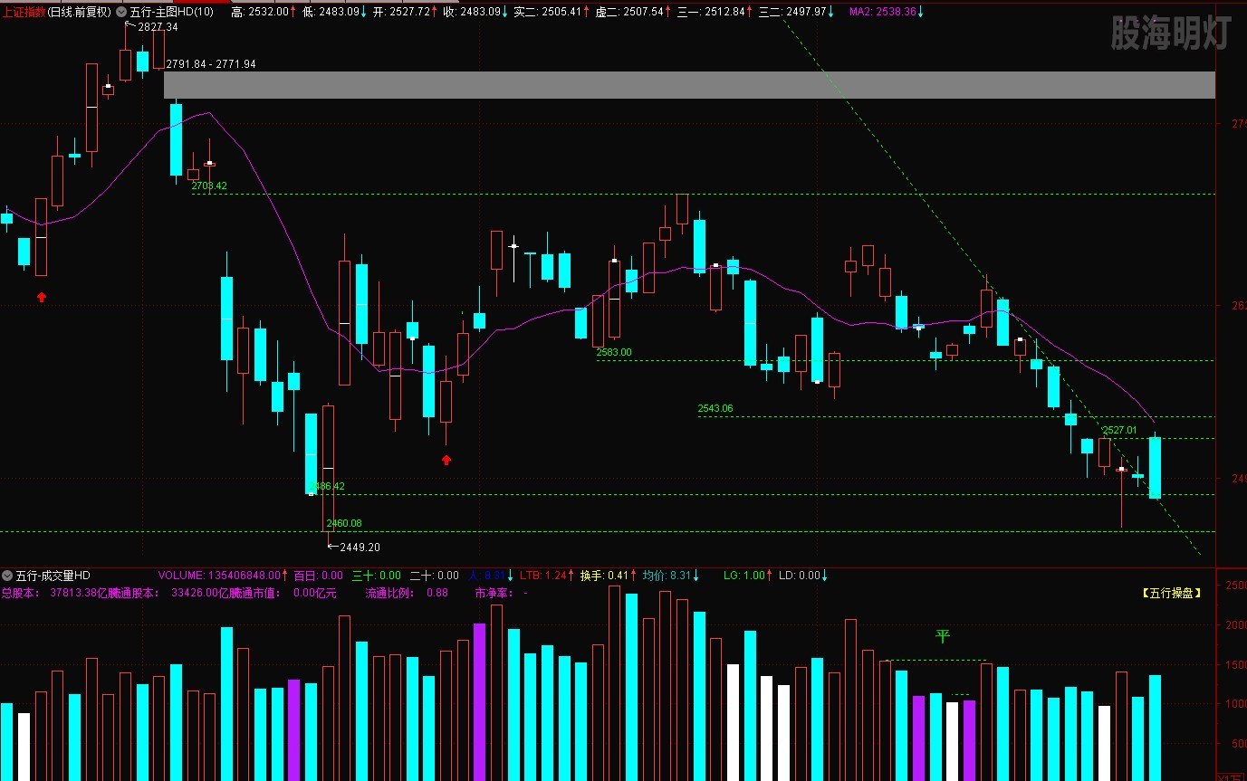This screenshot has width=1247, height=781.
Task: Select the latest cyan volume bar
Action: coord(1155,728)
